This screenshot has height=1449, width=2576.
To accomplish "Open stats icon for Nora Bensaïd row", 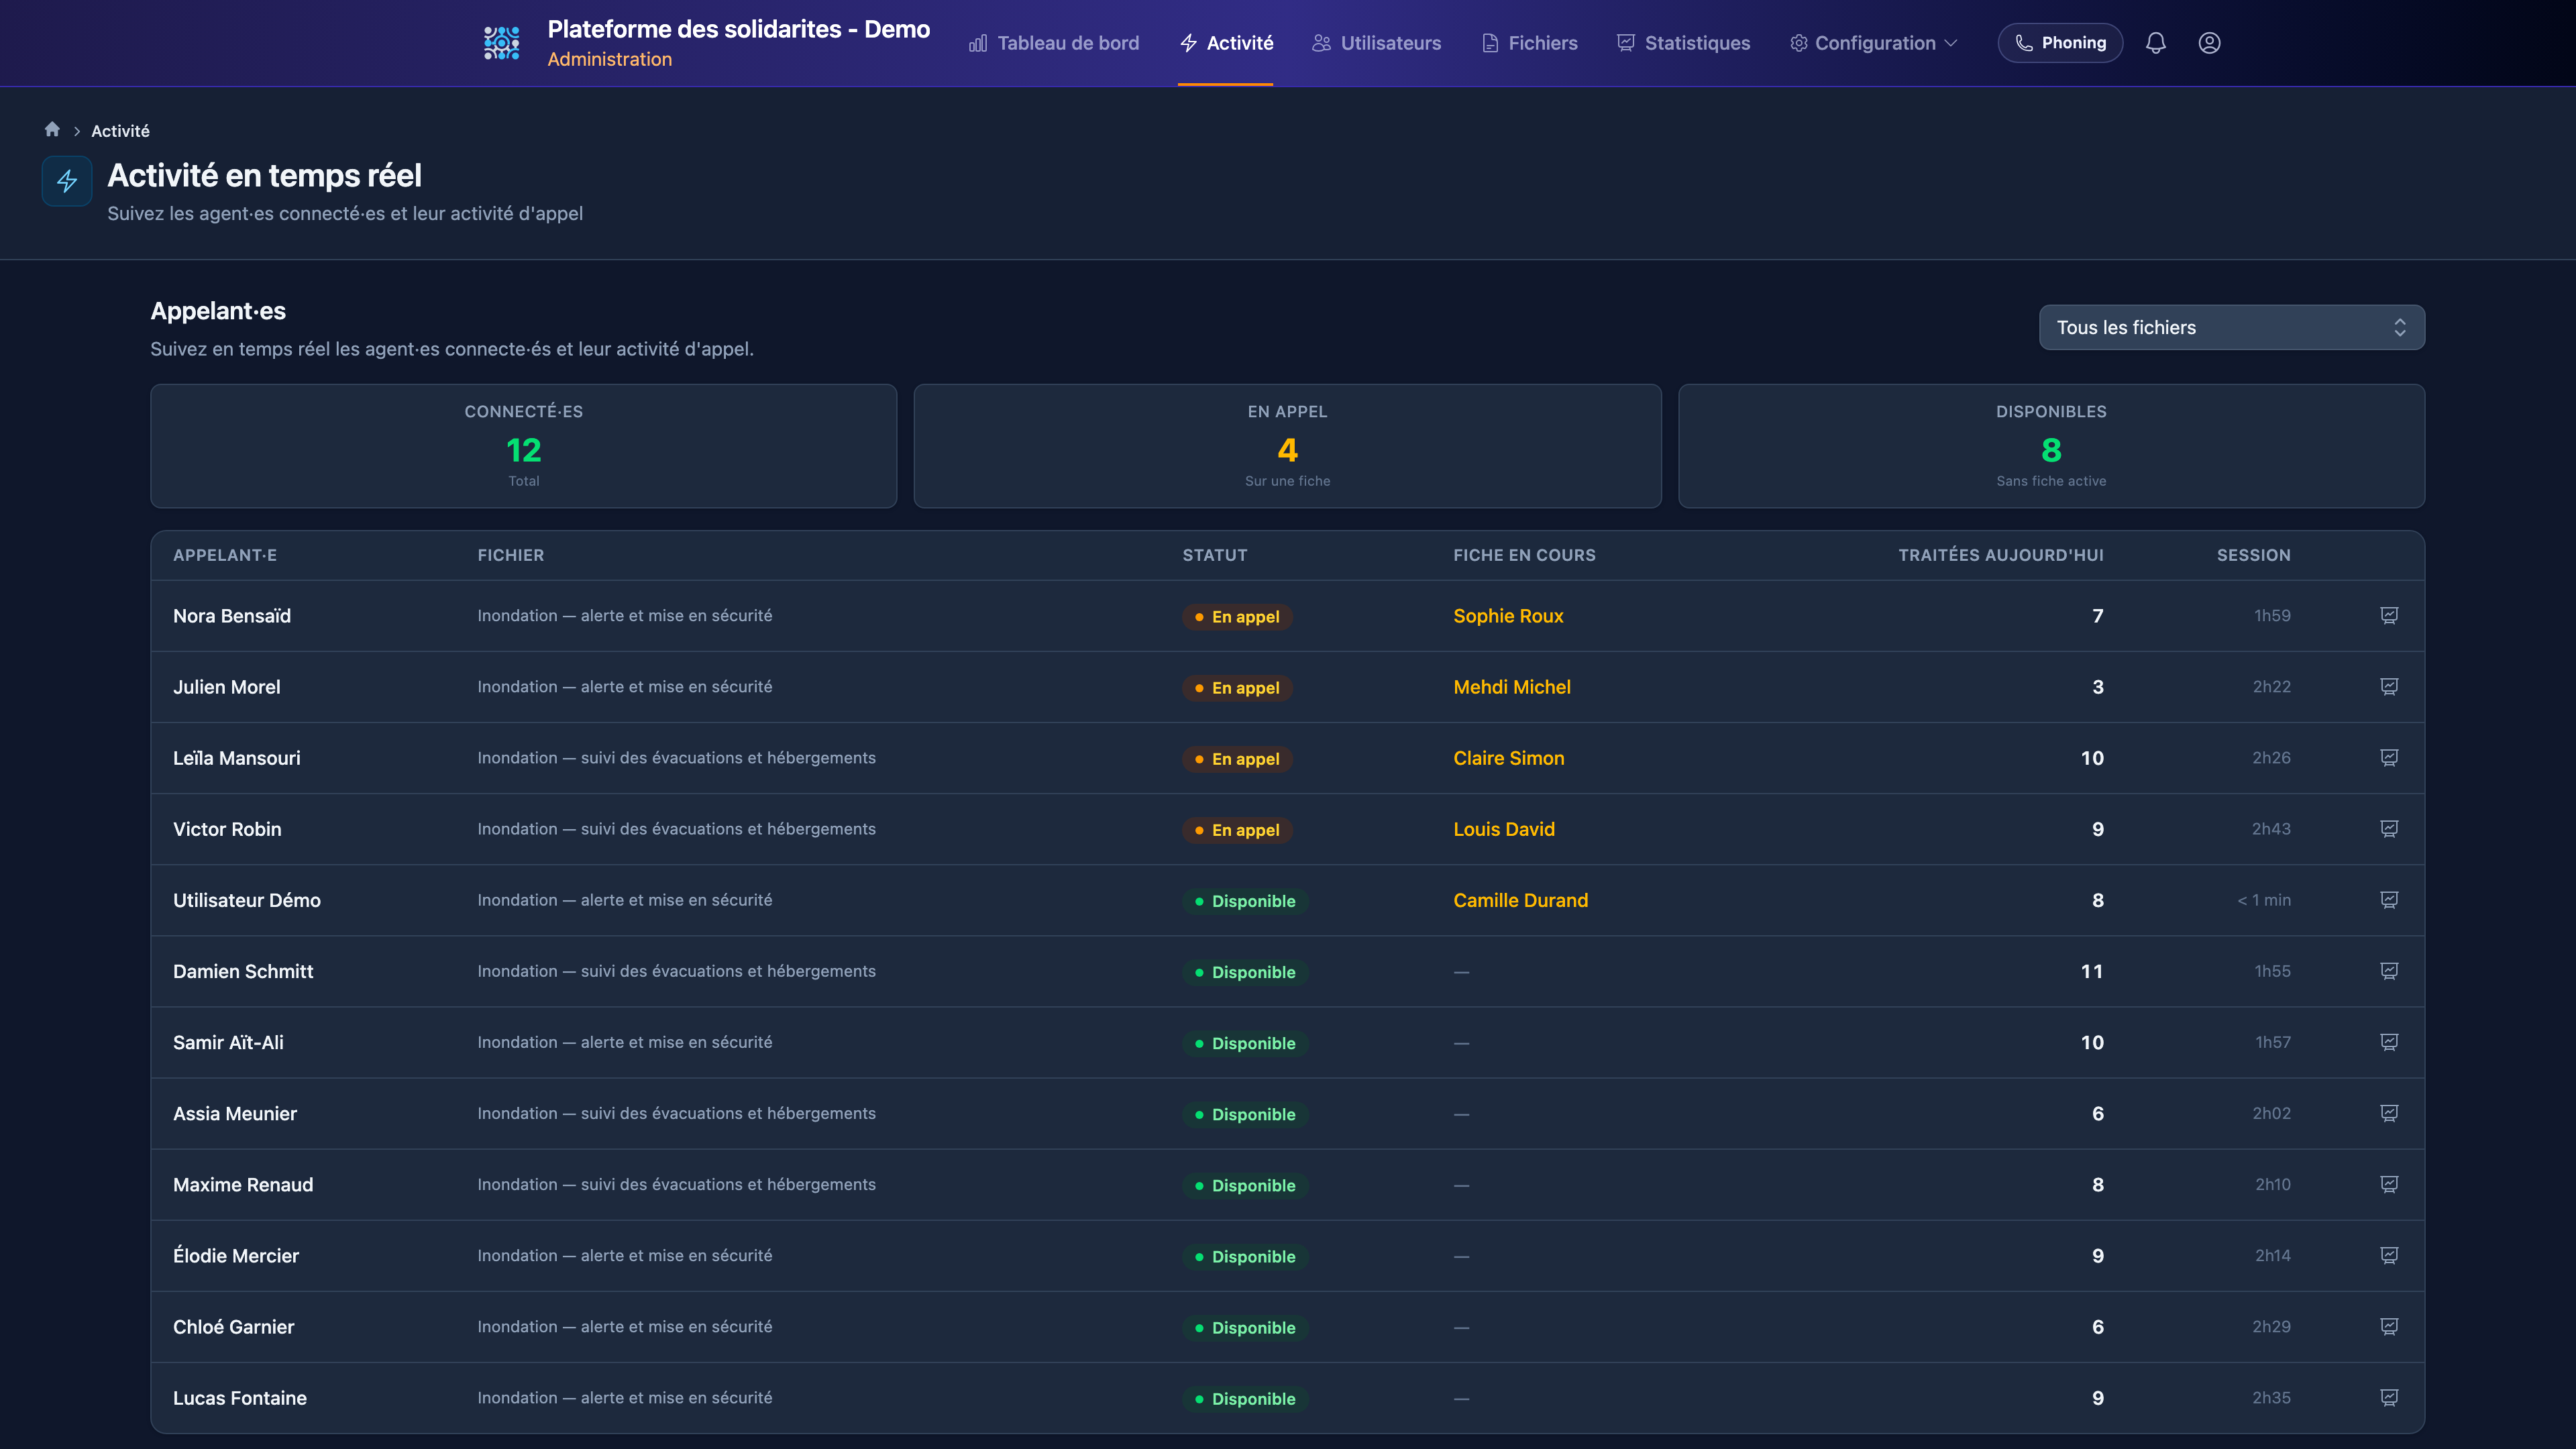I will [x=2389, y=616].
